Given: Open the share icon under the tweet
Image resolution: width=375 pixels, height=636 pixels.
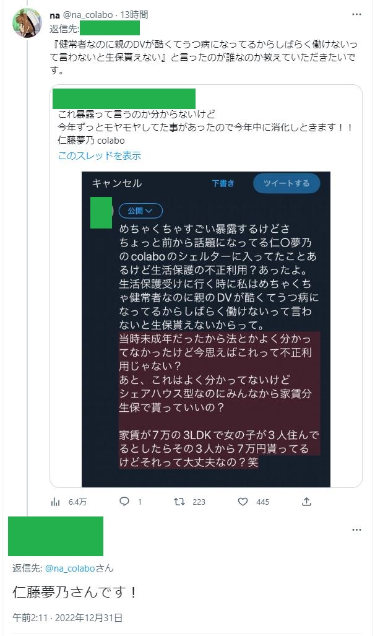Looking at the screenshot, I should (x=306, y=502).
